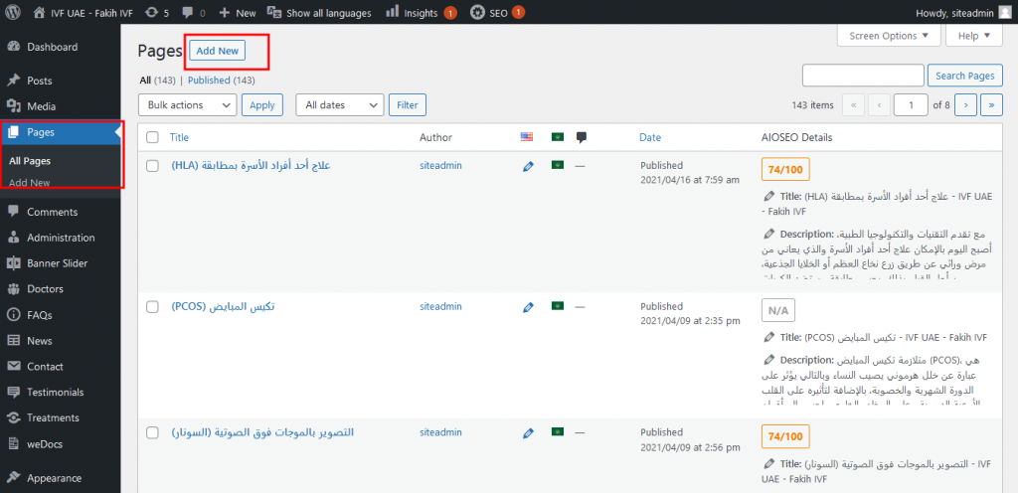The height and width of the screenshot is (493, 1018).
Task: Open the HLA page title link
Action: [252, 165]
